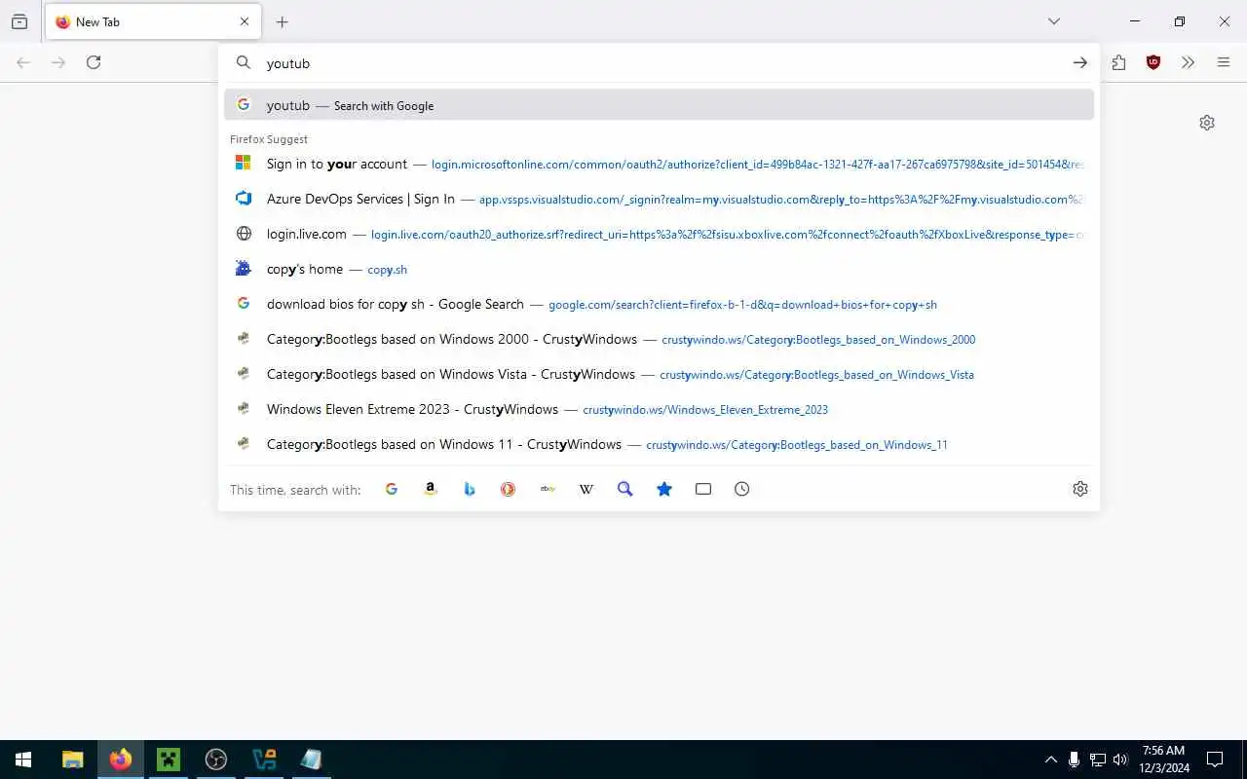The width and height of the screenshot is (1247, 779).
Task: Select 'youtub — Search with Google' suggestion
Action: [659, 105]
